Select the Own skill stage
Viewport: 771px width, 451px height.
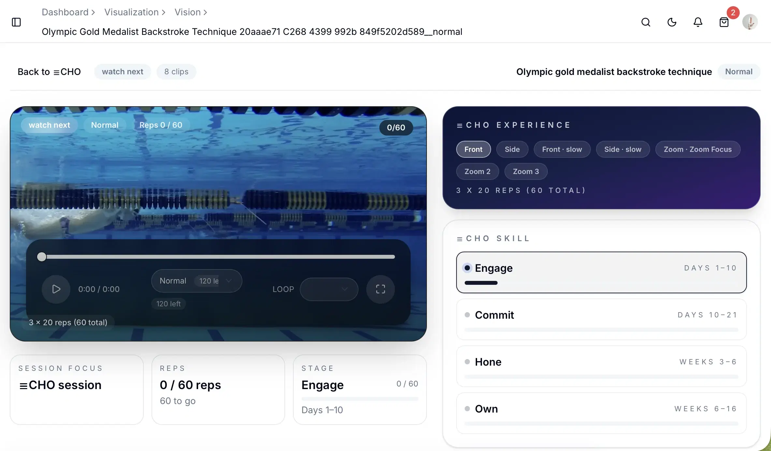click(602, 413)
